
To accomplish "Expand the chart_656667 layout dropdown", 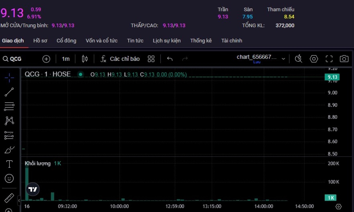I will click(x=283, y=59).
